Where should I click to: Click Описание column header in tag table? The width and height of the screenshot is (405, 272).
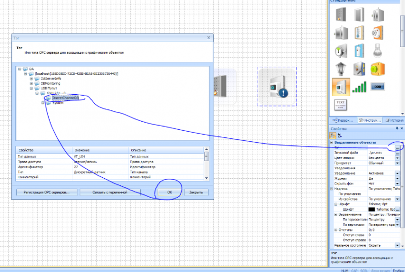pyautogui.click(x=166, y=150)
